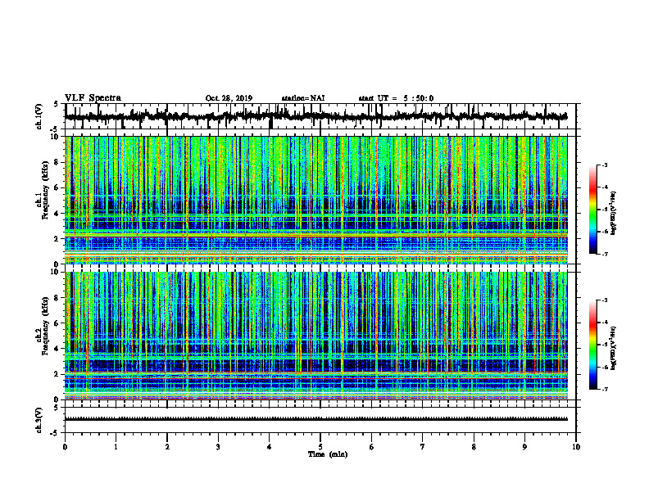
Task: Click the time axis tick label "1"
Action: point(116,447)
